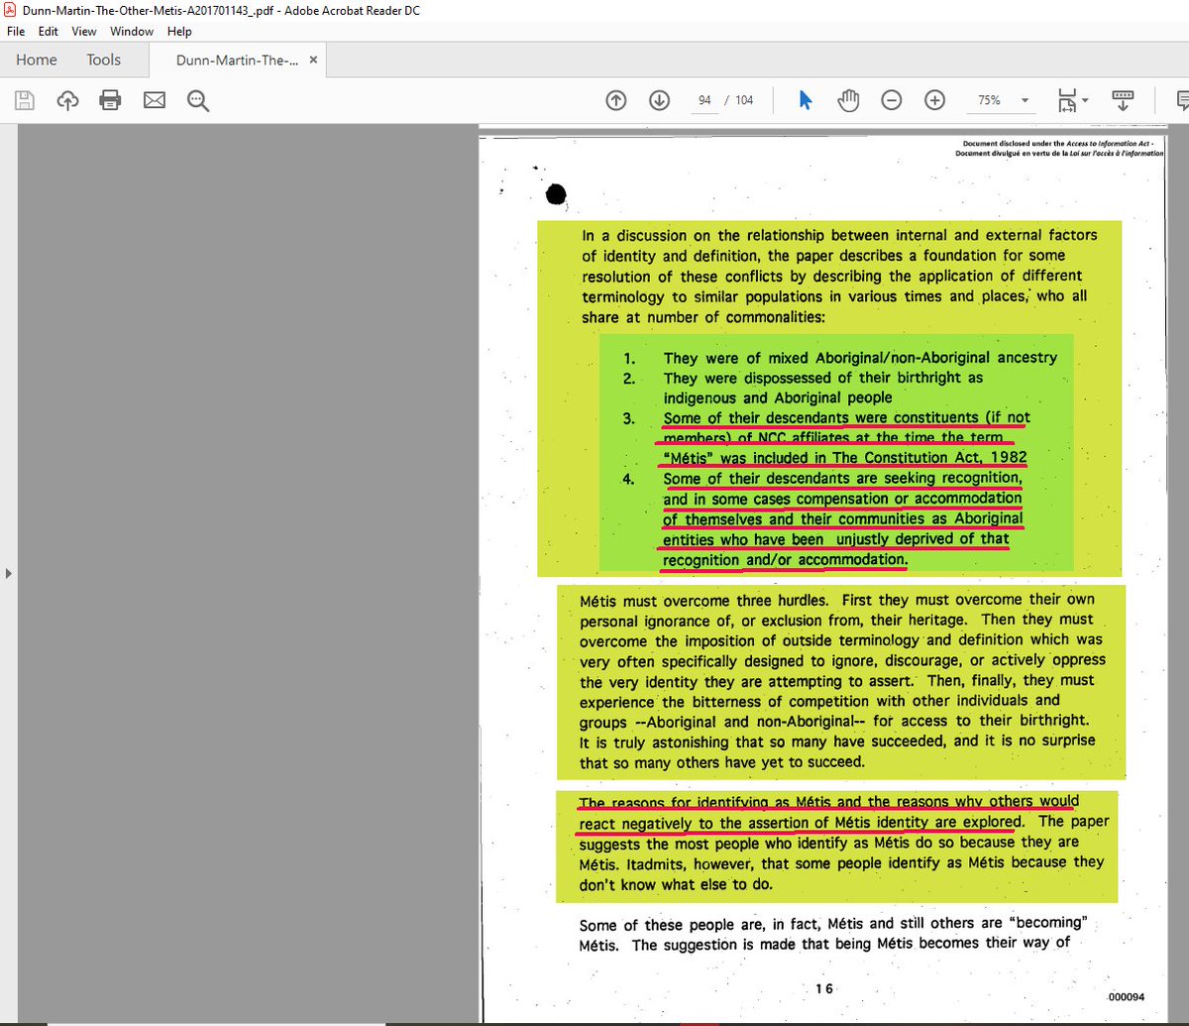
Task: Click the upload to cloud icon
Action: (x=67, y=100)
